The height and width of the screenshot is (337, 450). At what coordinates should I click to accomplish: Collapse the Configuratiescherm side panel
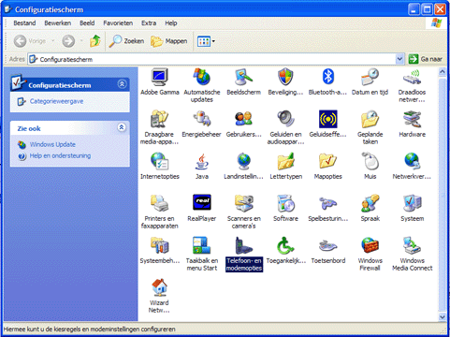(122, 84)
